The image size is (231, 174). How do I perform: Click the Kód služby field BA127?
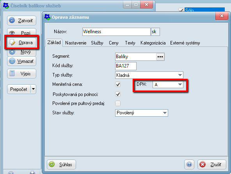pyautogui.click(x=126, y=66)
